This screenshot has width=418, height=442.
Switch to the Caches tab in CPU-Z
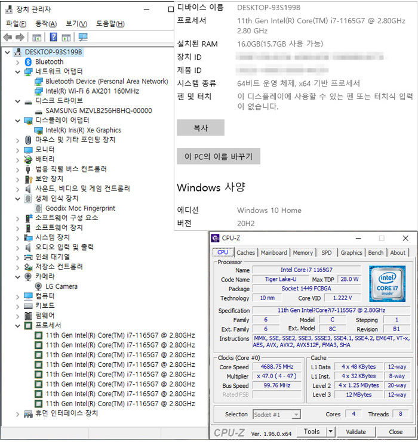pos(245,252)
